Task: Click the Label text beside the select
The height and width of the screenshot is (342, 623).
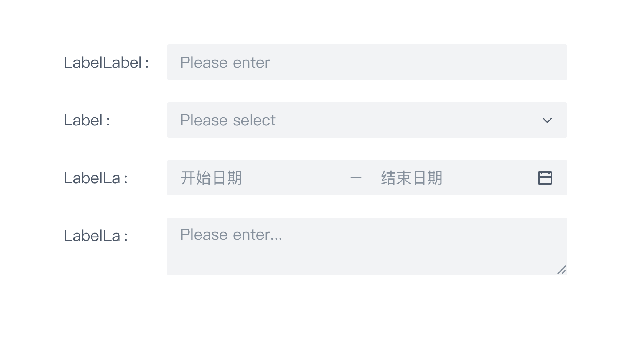Action: 86,120
